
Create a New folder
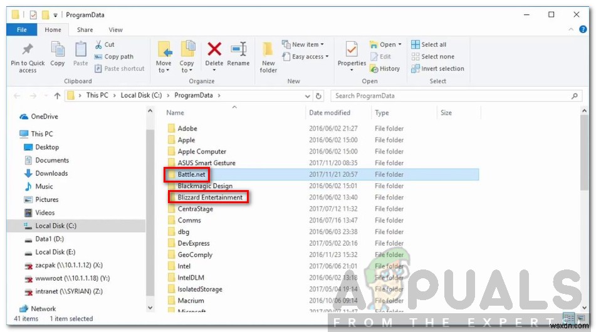click(x=268, y=57)
